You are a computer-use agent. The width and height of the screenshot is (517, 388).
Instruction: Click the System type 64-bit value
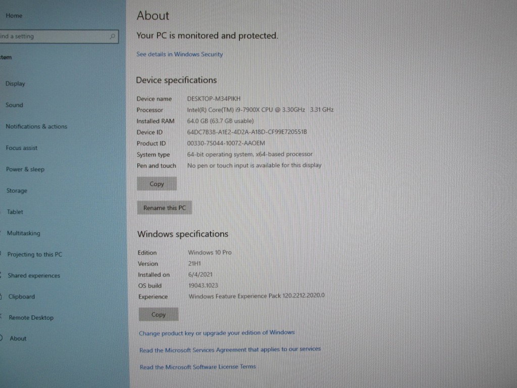pyautogui.click(x=249, y=154)
